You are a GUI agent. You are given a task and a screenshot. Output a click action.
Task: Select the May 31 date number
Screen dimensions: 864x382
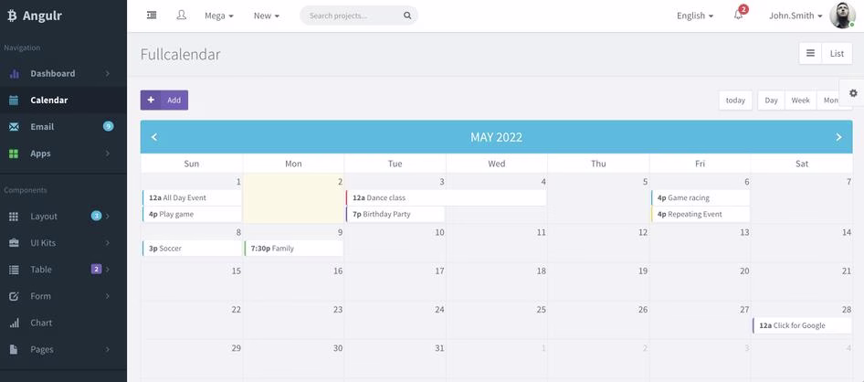click(439, 348)
